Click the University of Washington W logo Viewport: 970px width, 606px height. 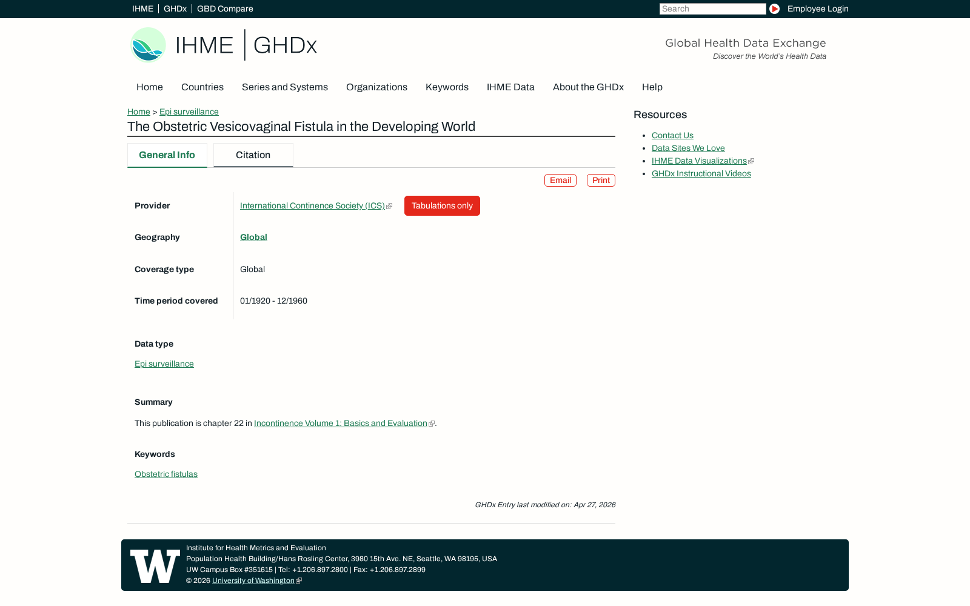pyautogui.click(x=155, y=566)
